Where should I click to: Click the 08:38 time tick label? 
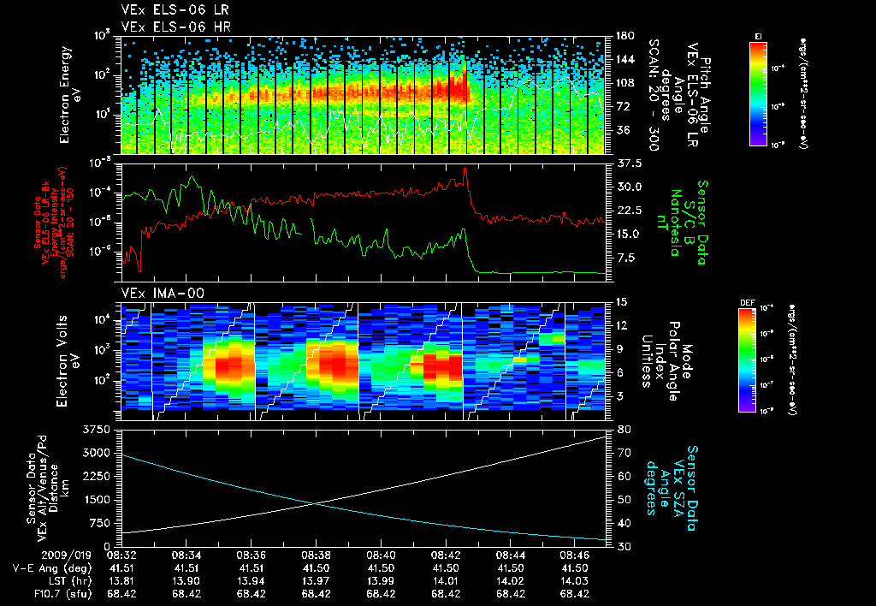(317, 555)
